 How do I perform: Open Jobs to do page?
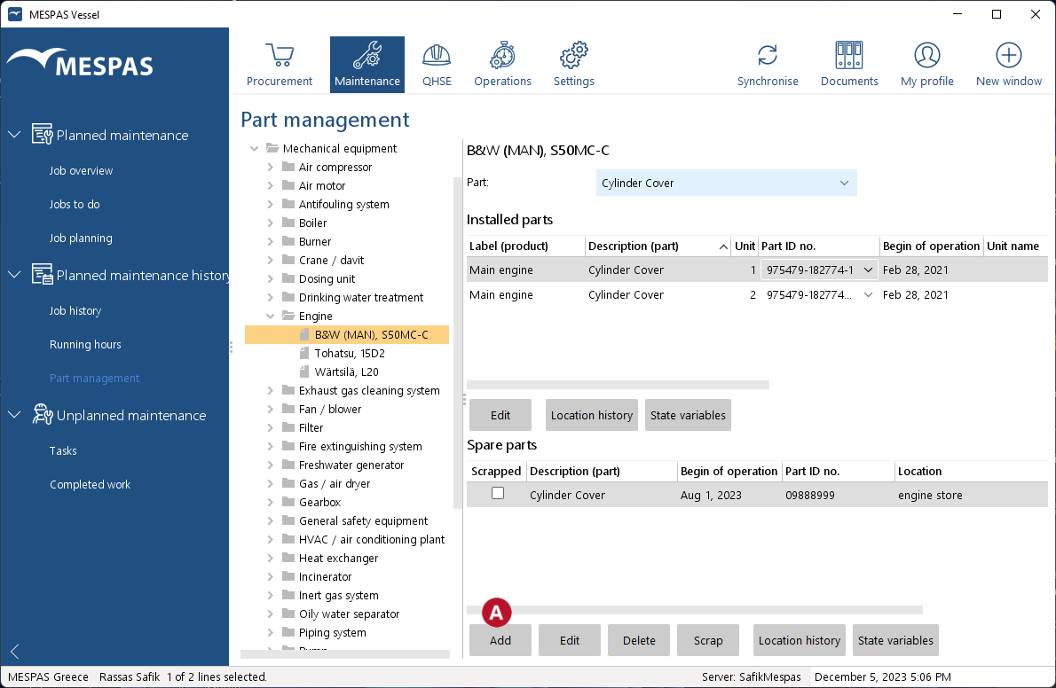74,204
